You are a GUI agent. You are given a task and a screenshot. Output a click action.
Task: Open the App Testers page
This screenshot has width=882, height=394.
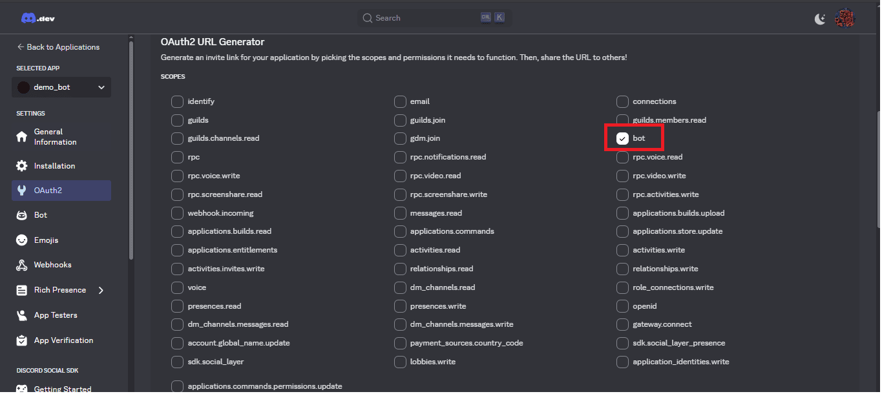[61, 315]
